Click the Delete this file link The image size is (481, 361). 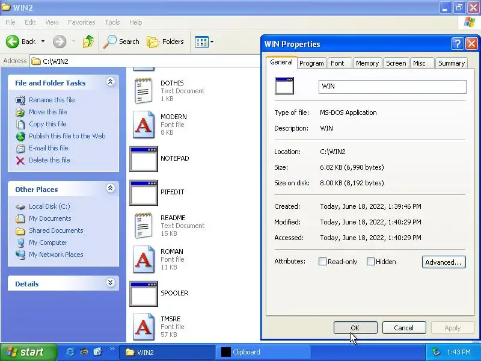click(49, 160)
